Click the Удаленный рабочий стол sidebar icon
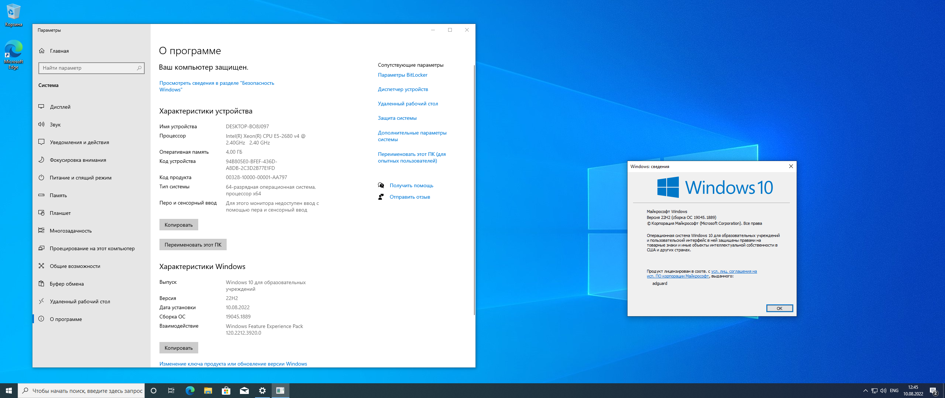Image resolution: width=945 pixels, height=398 pixels. coord(41,301)
